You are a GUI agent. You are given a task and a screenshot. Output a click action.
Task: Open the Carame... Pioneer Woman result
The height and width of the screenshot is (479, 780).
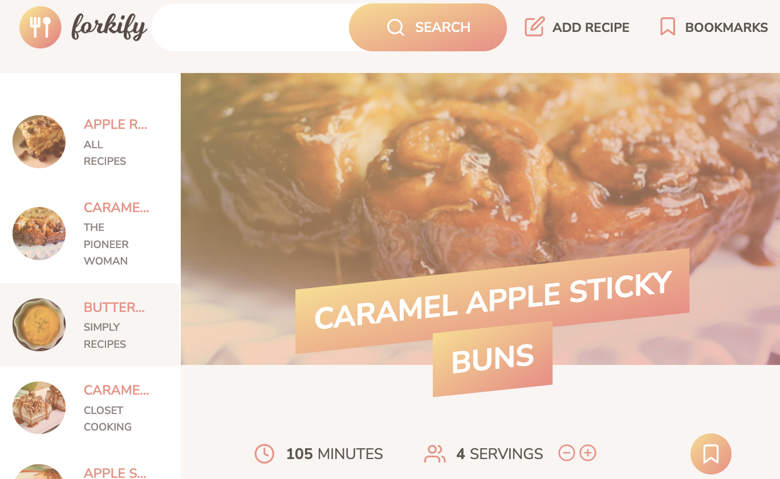tap(90, 233)
